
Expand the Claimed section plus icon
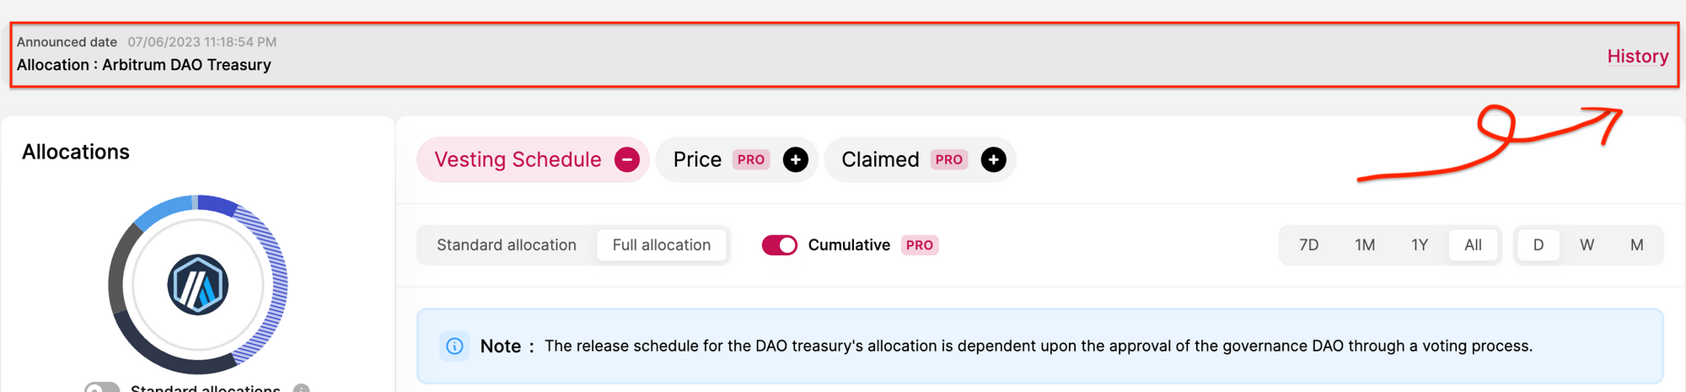pos(994,159)
